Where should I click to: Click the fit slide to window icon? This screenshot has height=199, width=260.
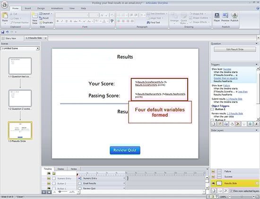257,197
